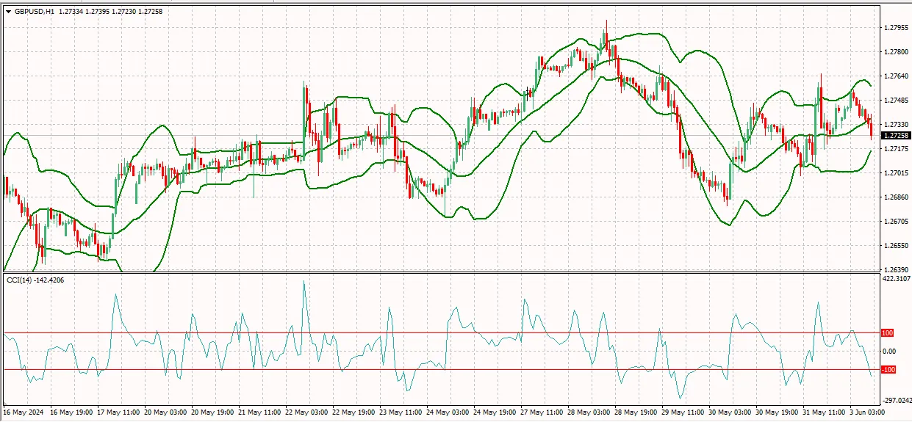
Task: Click the -297.0242 CCI scale minimum
Action: 897,400
